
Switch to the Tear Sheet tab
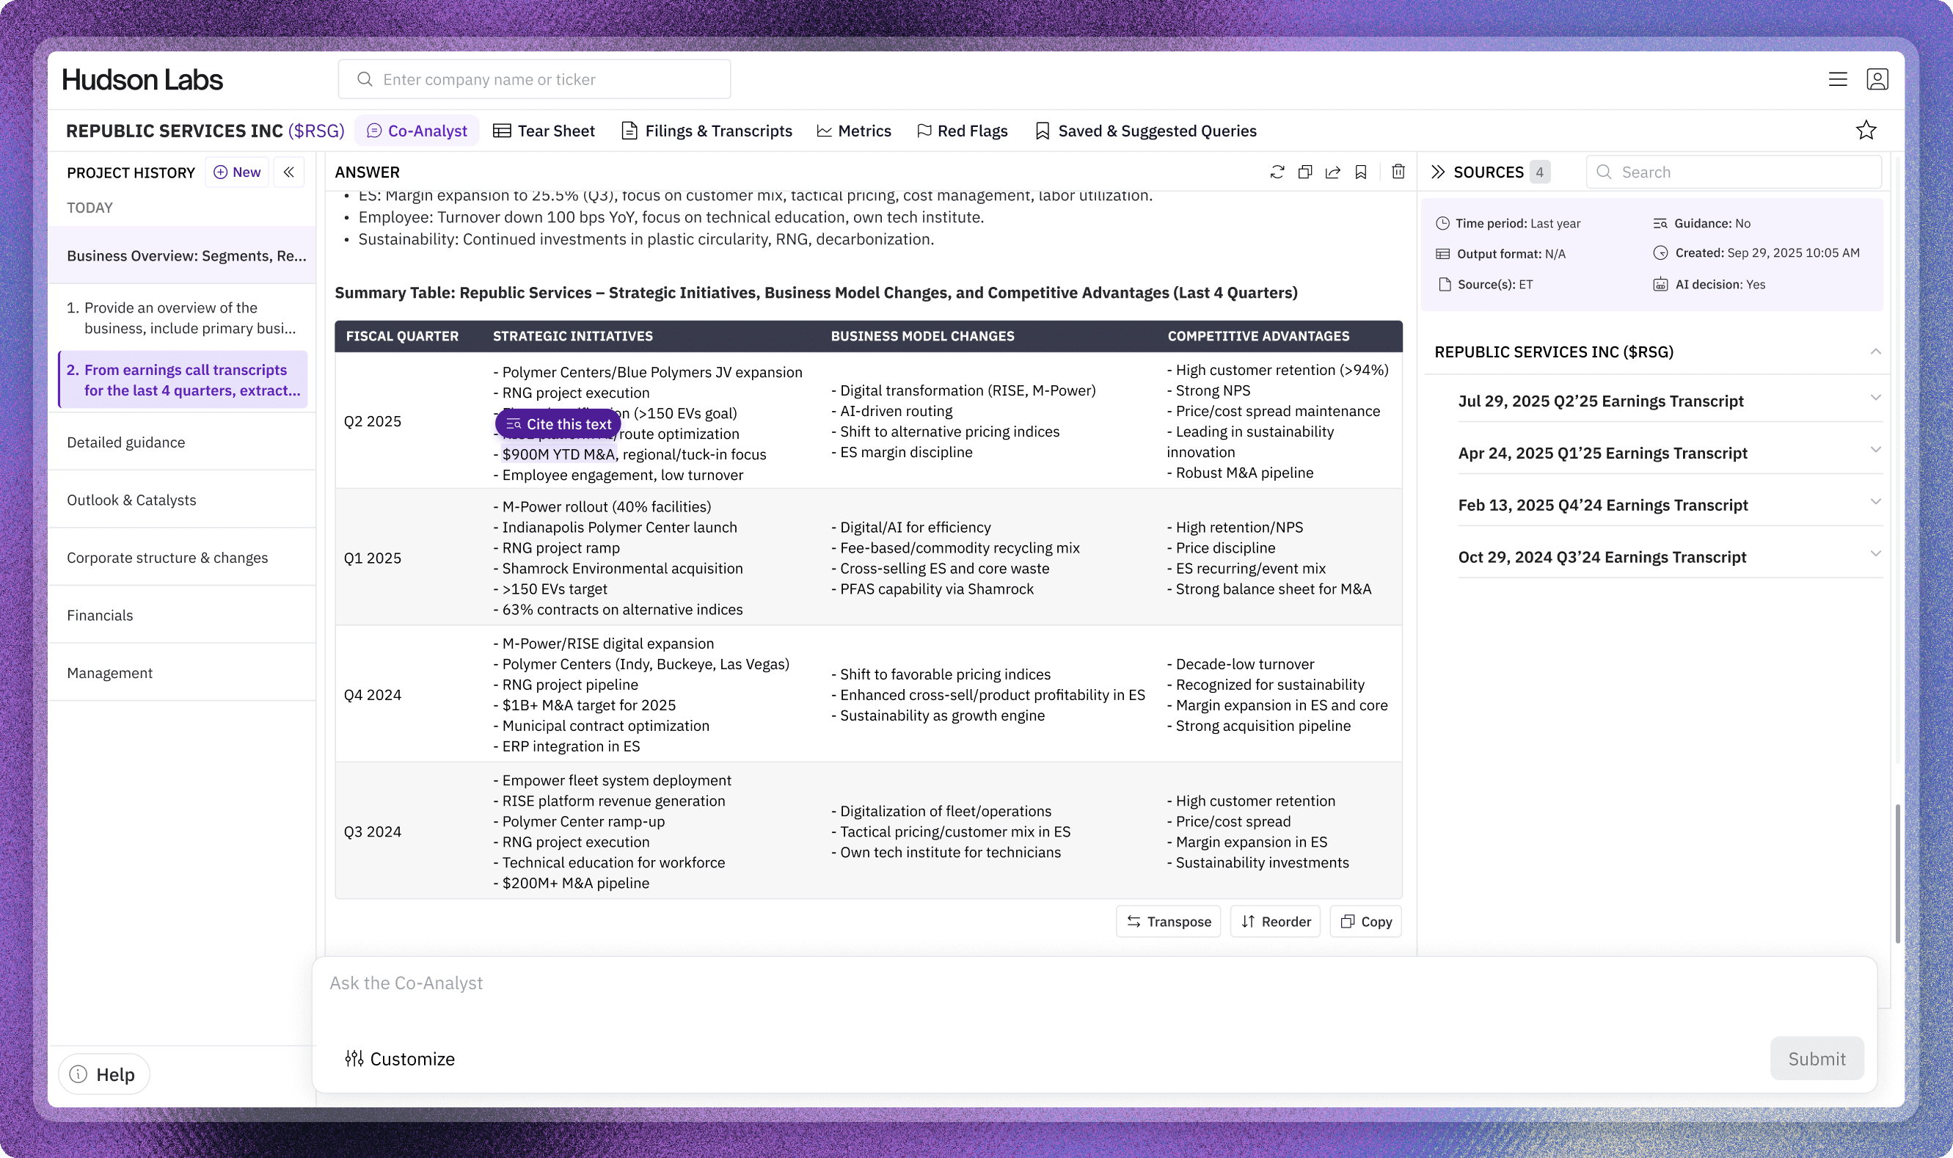[x=544, y=131]
